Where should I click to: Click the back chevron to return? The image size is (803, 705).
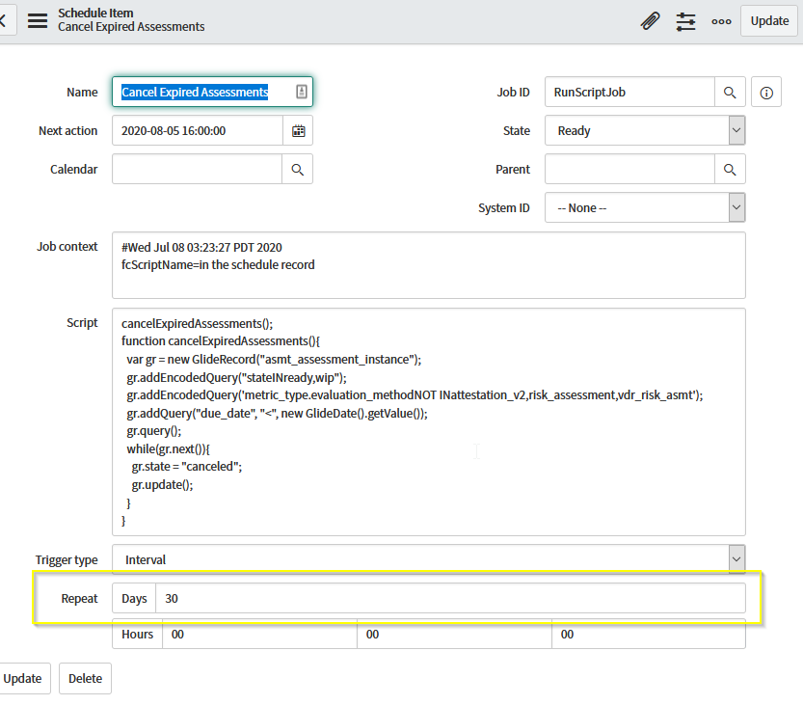[4, 18]
